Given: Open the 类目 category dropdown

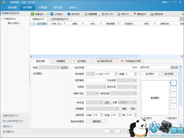Looking at the screenshot, I should [x=49, y=67].
